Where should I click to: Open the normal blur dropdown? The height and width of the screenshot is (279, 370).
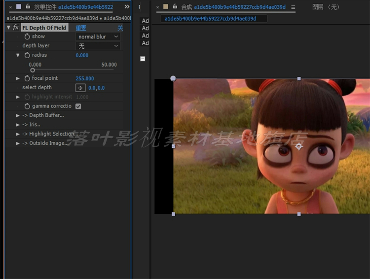coord(98,37)
